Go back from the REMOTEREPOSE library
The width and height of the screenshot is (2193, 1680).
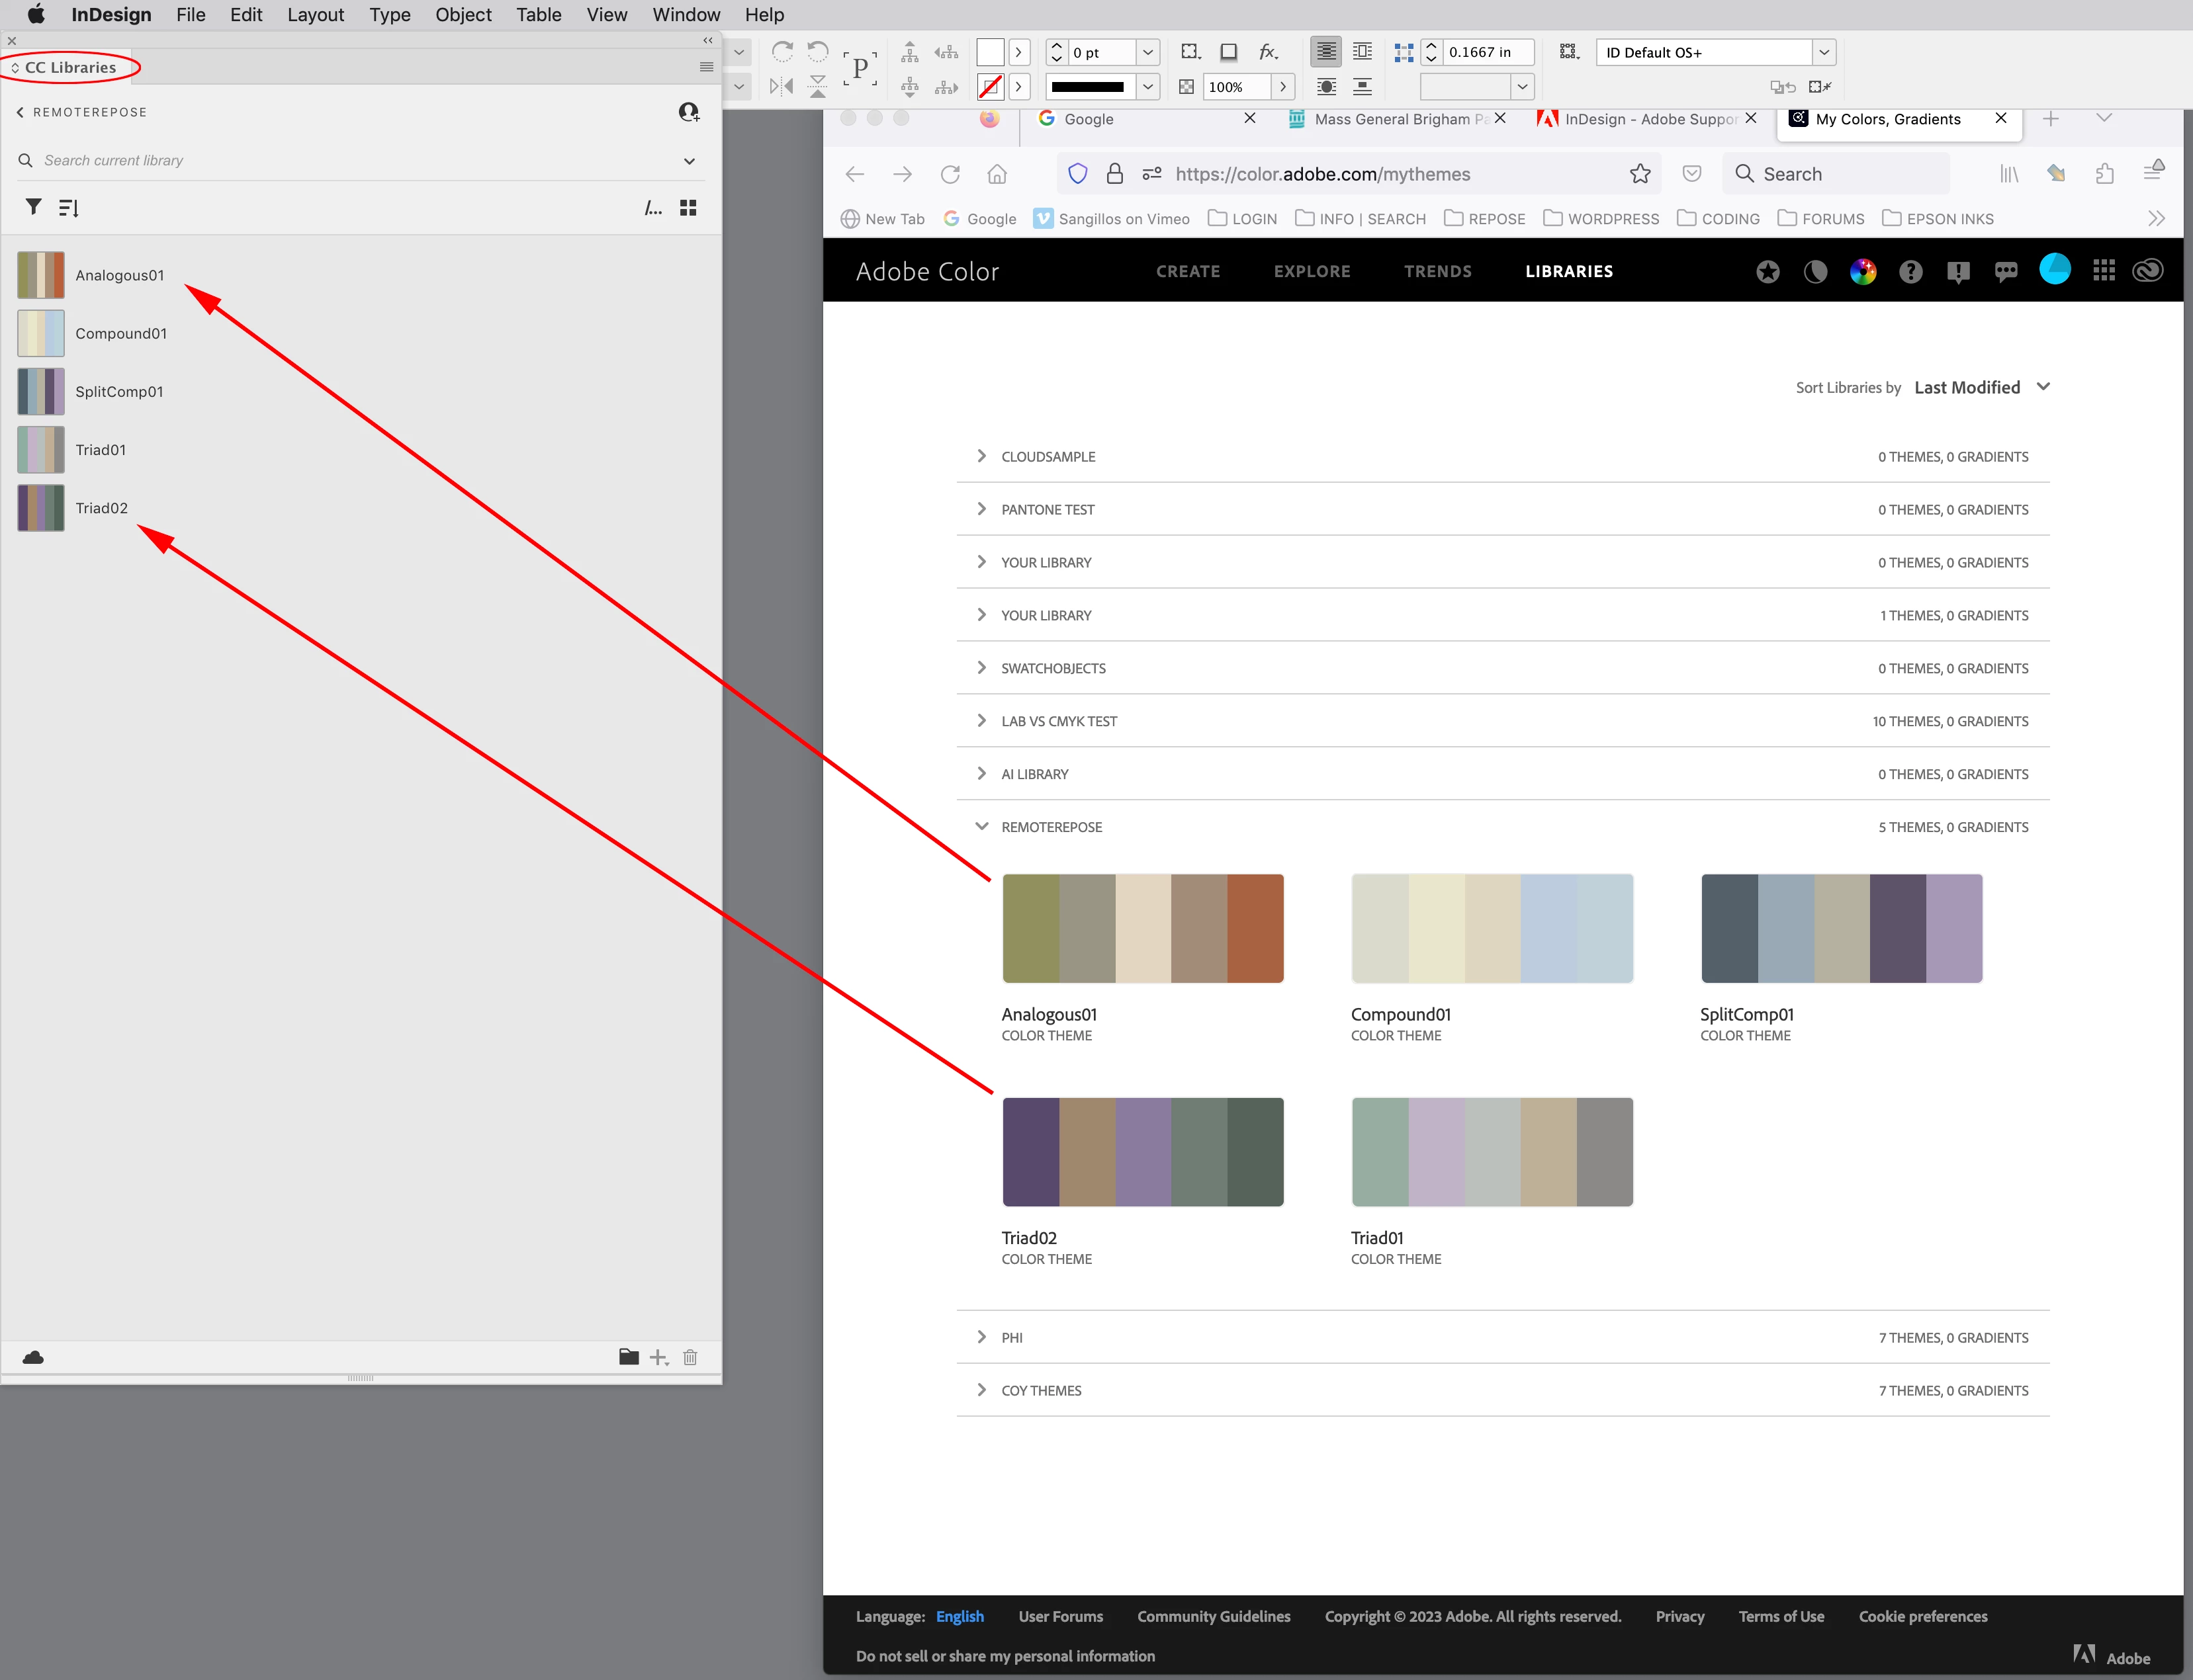[20, 112]
